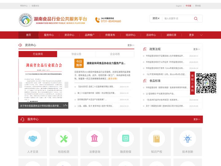Open the 融资担保 safe icon
This screenshot has width=221, height=166.
coord(126,138)
